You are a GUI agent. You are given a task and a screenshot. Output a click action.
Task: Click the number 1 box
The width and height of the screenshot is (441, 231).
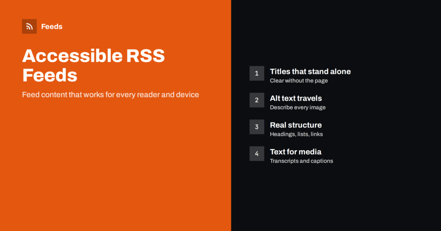[x=257, y=73]
